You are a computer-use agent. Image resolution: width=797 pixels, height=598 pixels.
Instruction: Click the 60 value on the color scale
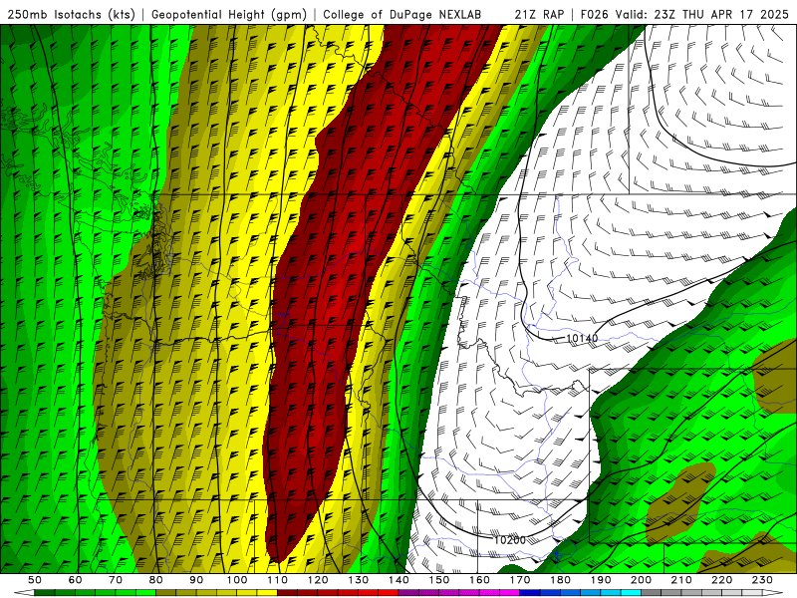click(76, 580)
